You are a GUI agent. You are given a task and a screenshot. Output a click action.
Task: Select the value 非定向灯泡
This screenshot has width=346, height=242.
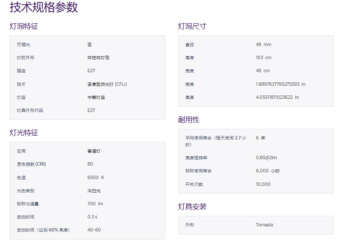coord(98,57)
